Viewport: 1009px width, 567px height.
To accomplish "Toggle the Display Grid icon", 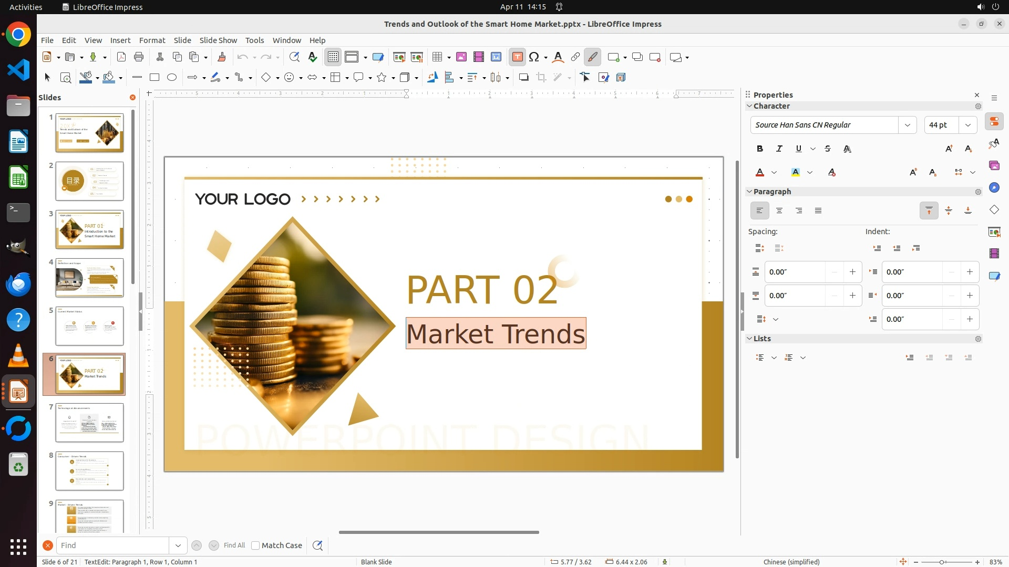I will 333,57.
